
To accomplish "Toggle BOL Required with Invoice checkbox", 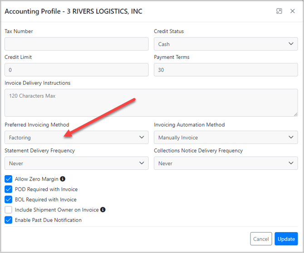I will [9, 200].
